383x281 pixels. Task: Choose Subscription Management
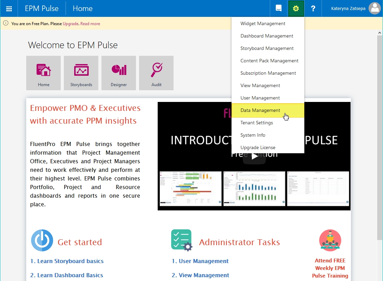click(268, 73)
